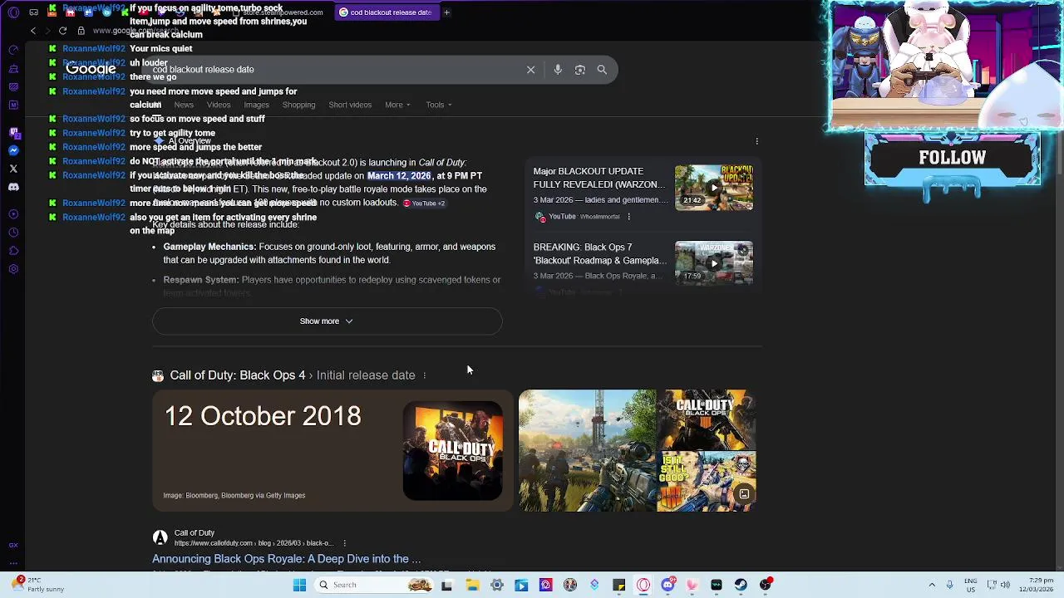Click the browser address bar URL
Screen dimensions: 1064x598
pyautogui.click(x=135, y=31)
